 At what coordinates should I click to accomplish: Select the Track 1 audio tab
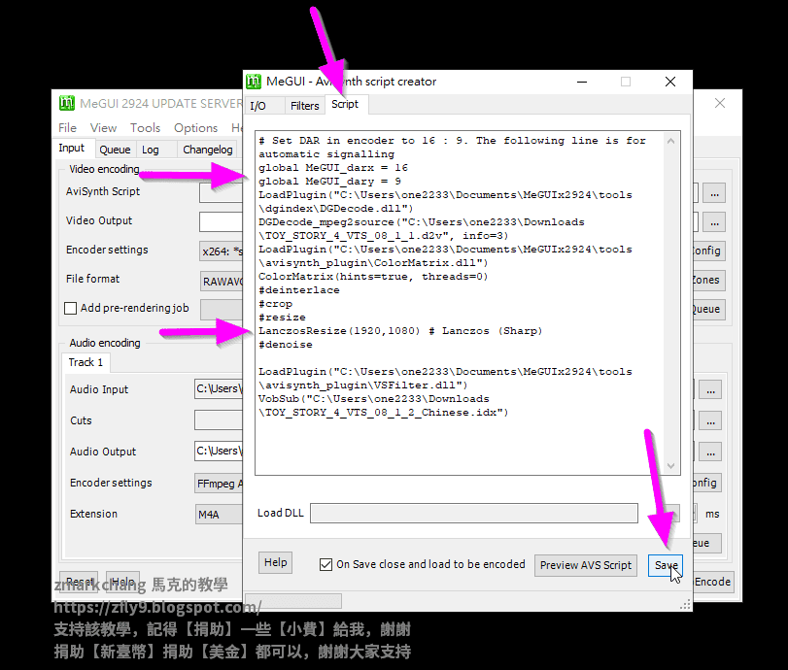pos(86,362)
